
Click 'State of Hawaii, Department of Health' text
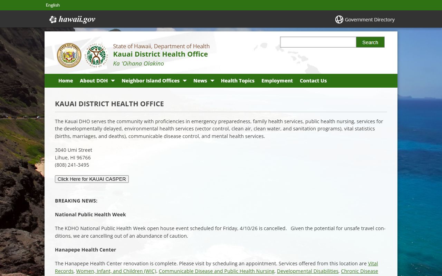click(161, 46)
